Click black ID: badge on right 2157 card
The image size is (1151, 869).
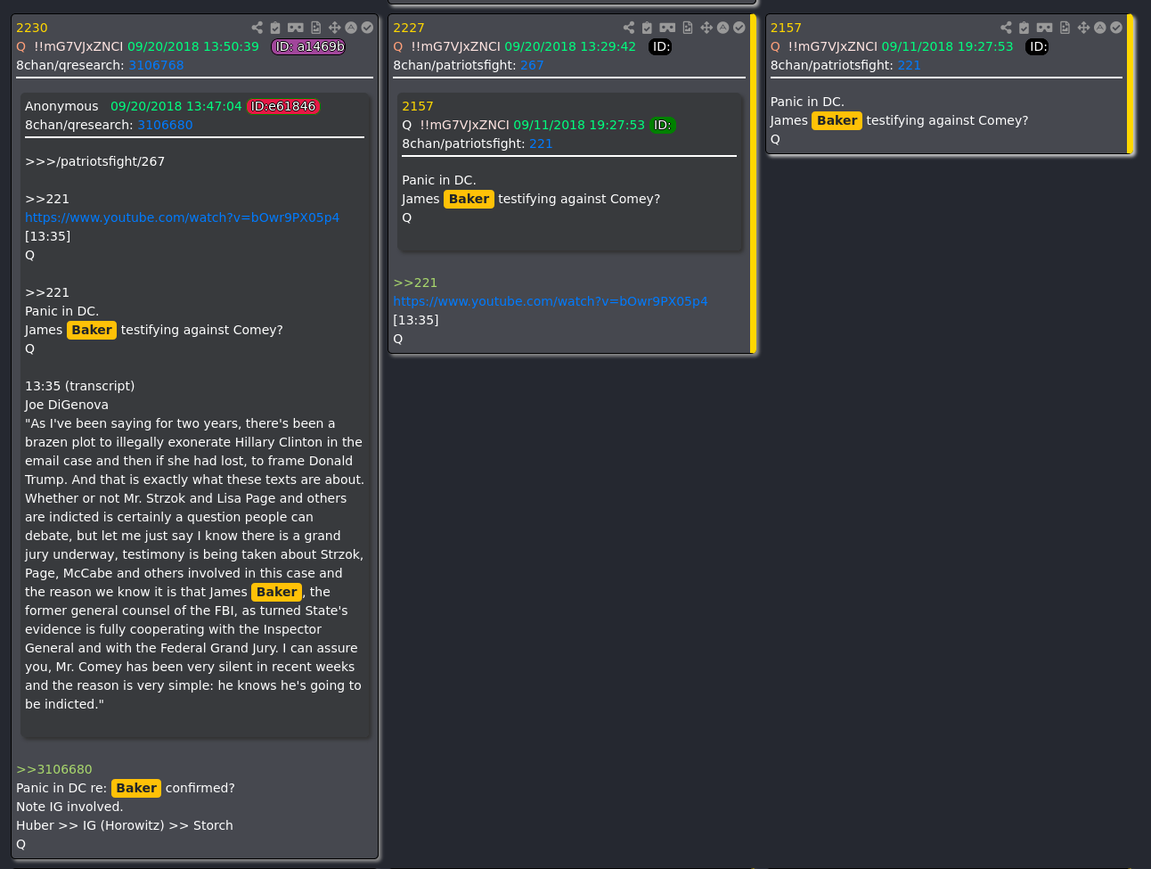point(1037,46)
